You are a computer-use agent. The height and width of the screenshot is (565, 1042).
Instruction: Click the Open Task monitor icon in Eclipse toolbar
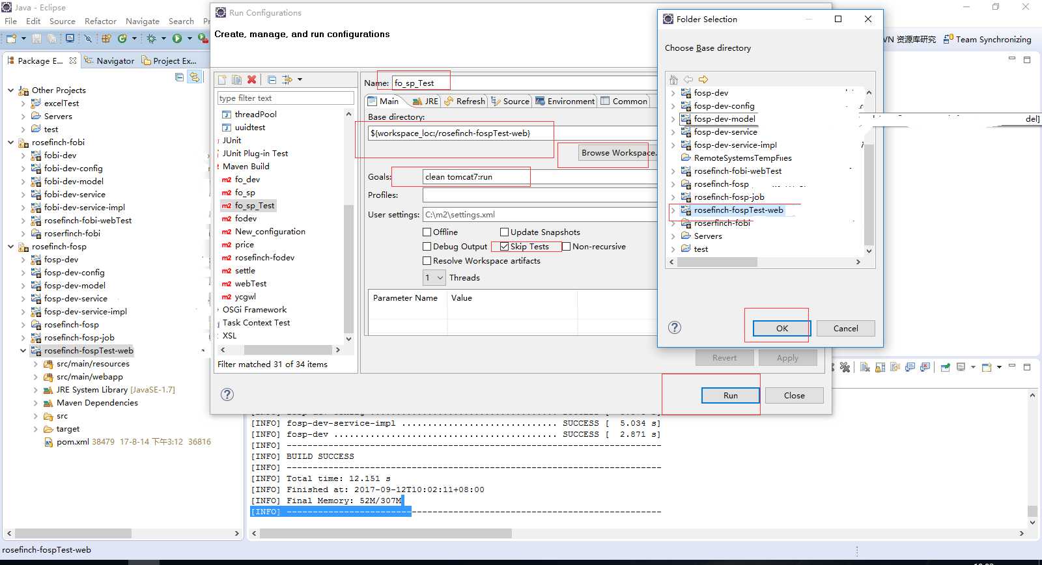click(x=70, y=39)
